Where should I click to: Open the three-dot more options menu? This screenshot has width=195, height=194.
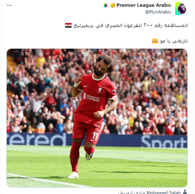(9, 5)
